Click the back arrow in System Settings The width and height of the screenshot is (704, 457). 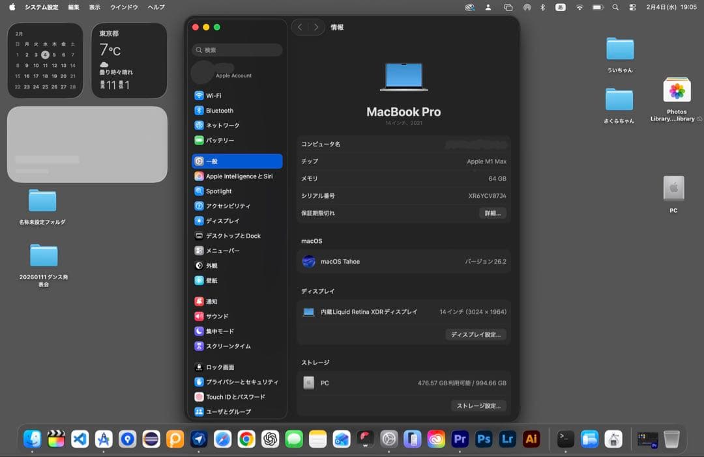click(299, 27)
